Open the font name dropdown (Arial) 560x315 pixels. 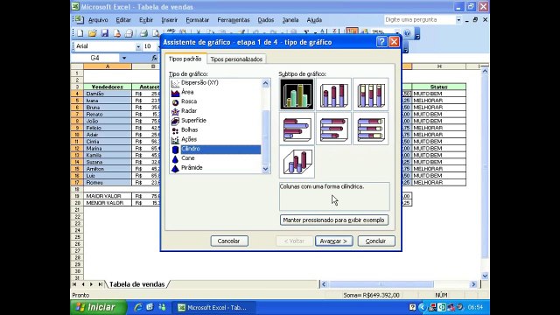point(138,46)
